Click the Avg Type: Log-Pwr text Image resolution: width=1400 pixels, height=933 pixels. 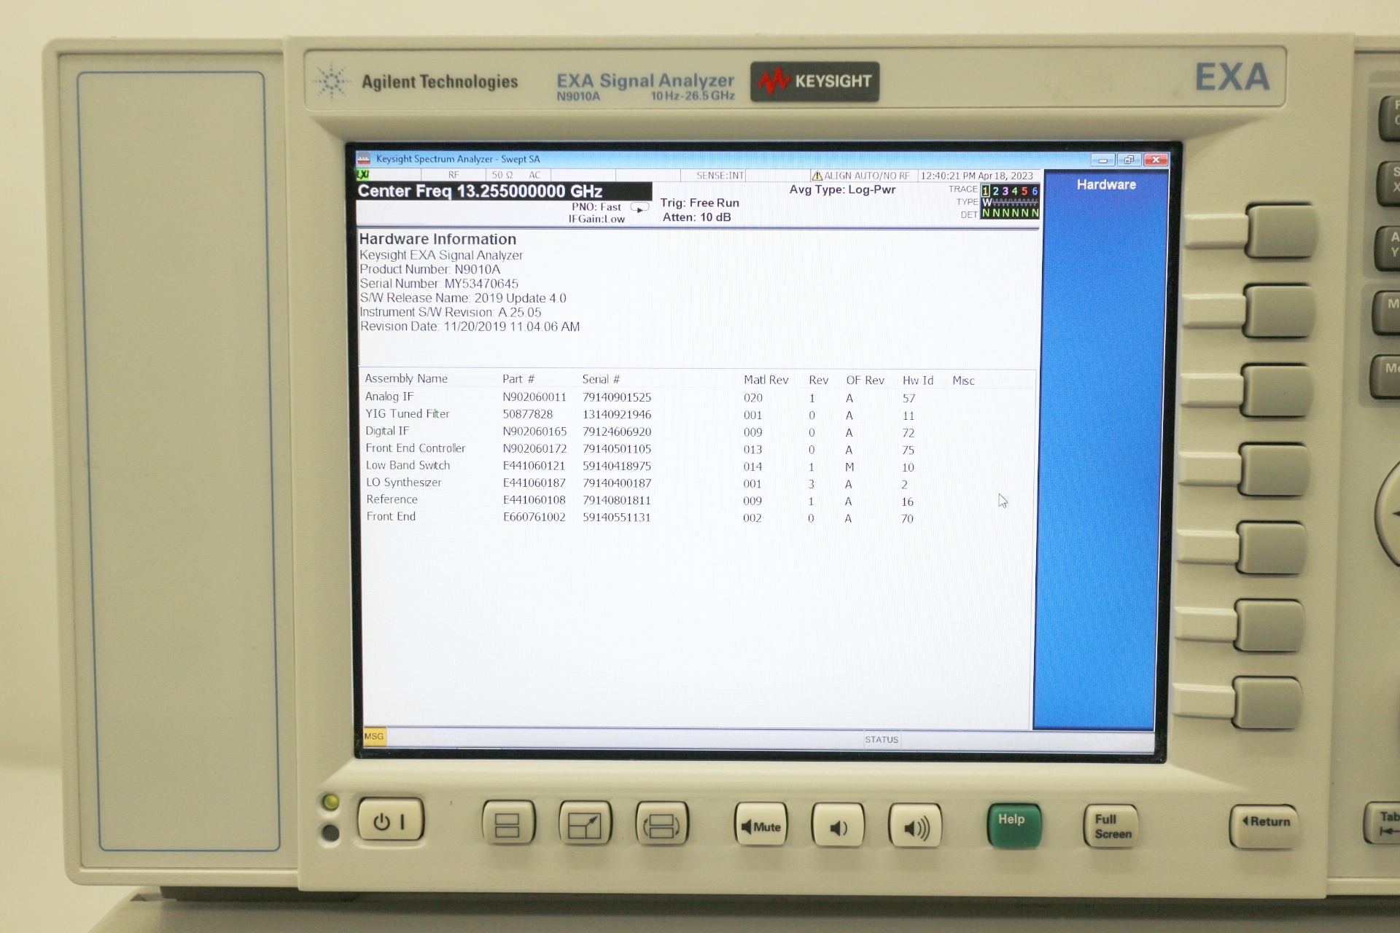[x=842, y=190]
